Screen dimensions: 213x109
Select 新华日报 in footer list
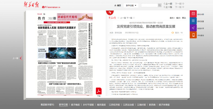click(x=63, y=105)
